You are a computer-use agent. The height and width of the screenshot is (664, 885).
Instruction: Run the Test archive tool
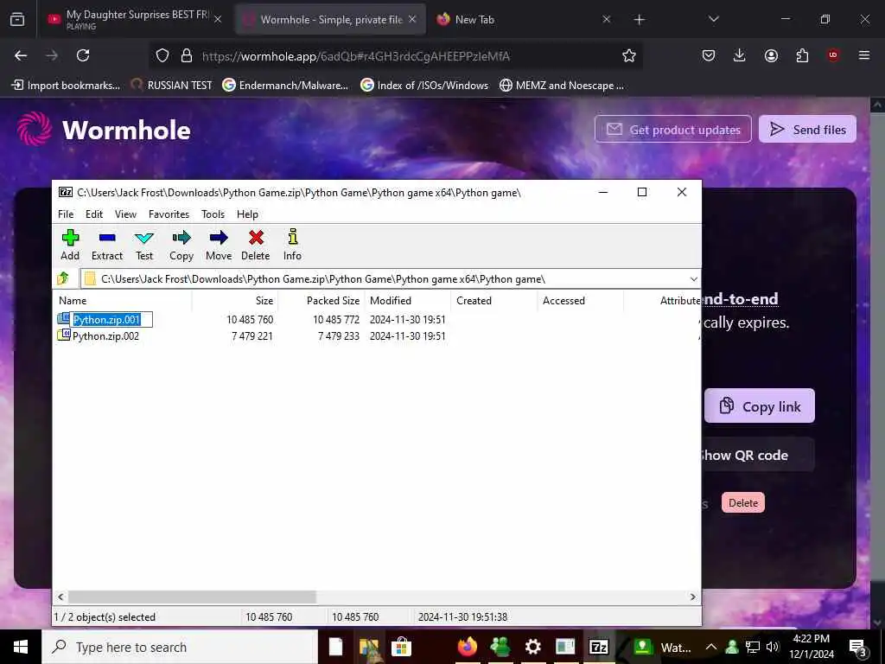[x=144, y=245]
